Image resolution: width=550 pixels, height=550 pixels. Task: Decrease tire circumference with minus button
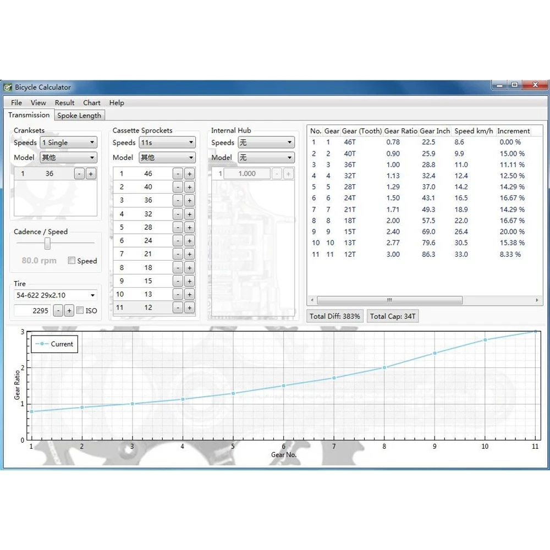click(58, 310)
